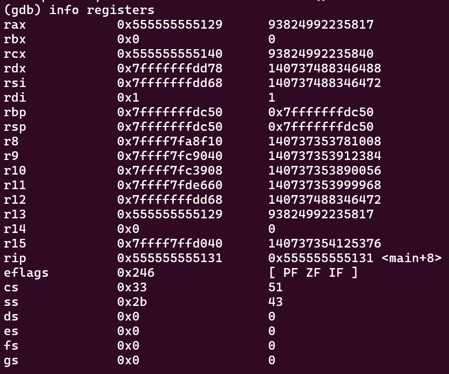Viewport: 449px width, 374px height.
Task: Select eflags value 0x246
Action: click(136, 273)
